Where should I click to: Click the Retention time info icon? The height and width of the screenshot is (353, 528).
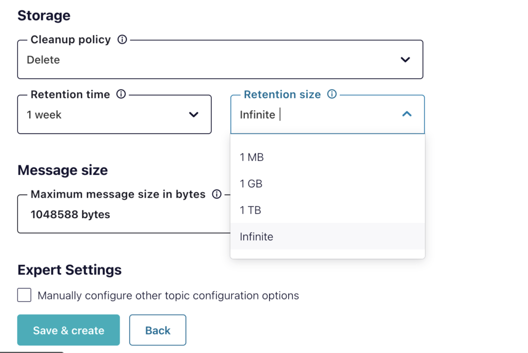point(121,95)
